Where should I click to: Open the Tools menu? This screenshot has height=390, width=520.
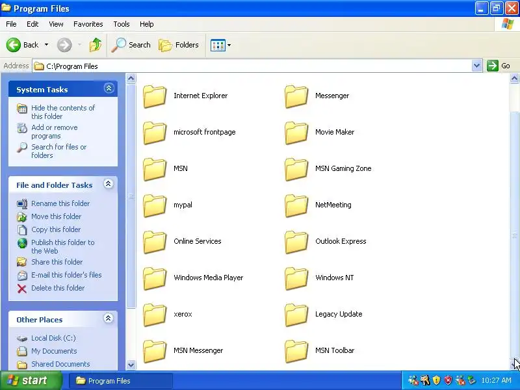pyautogui.click(x=122, y=24)
